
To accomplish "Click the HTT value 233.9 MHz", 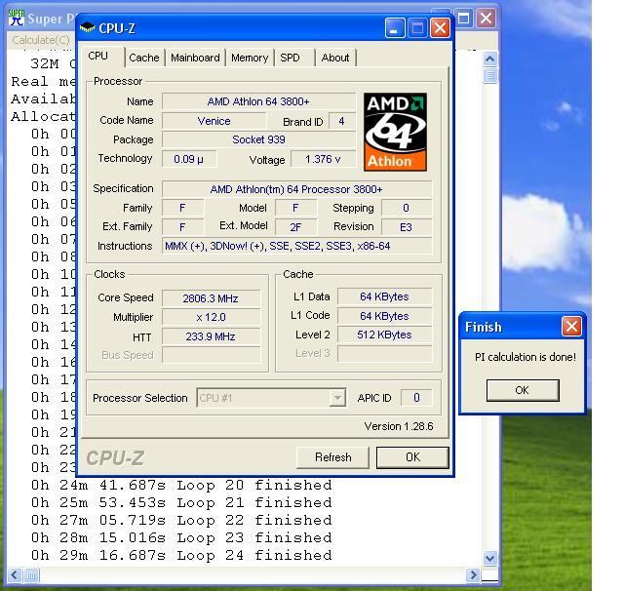I will click(x=211, y=336).
